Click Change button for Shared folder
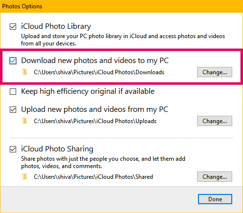Viewport: 243px width, 213px height. point(215,176)
